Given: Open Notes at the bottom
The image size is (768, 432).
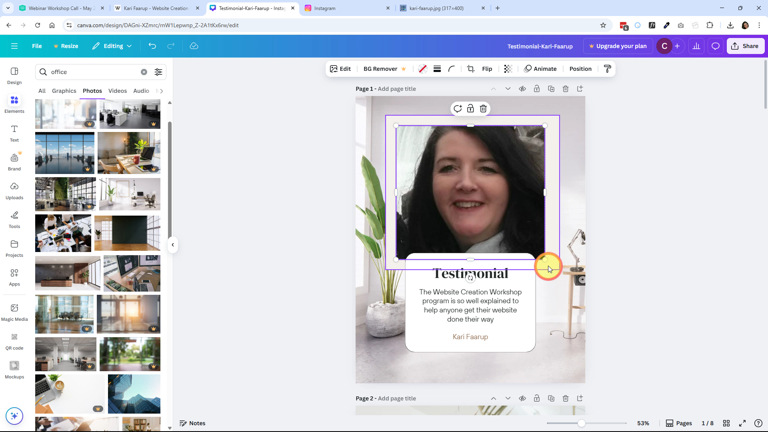Looking at the screenshot, I should click(x=192, y=423).
